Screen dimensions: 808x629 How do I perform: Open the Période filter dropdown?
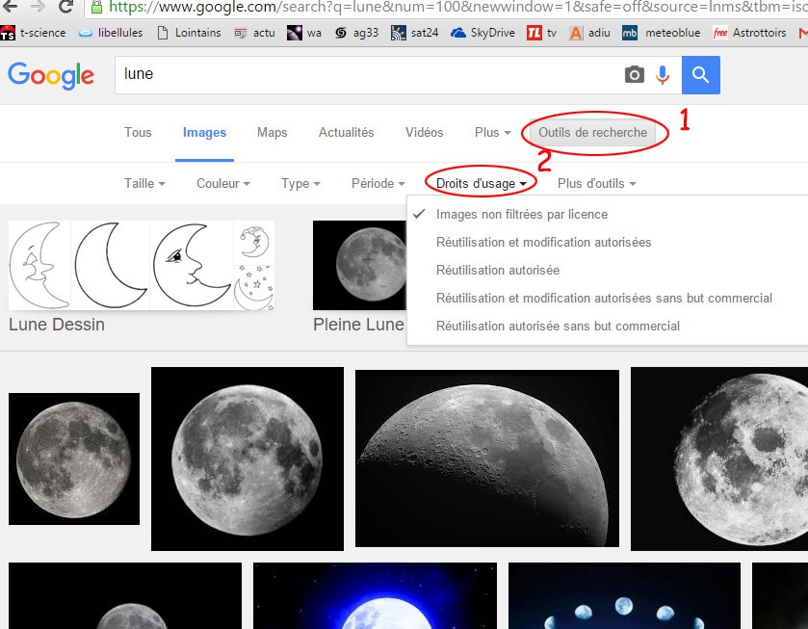(378, 184)
